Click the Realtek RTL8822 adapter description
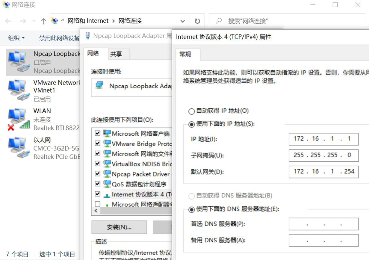The image size is (369, 260). tap(56, 128)
